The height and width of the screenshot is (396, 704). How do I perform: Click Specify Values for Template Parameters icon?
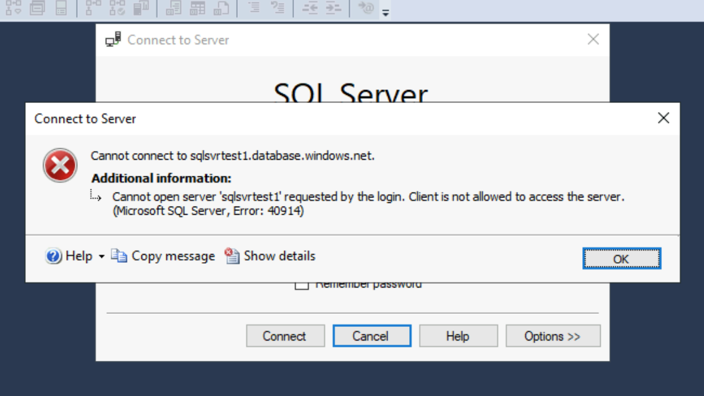(365, 7)
